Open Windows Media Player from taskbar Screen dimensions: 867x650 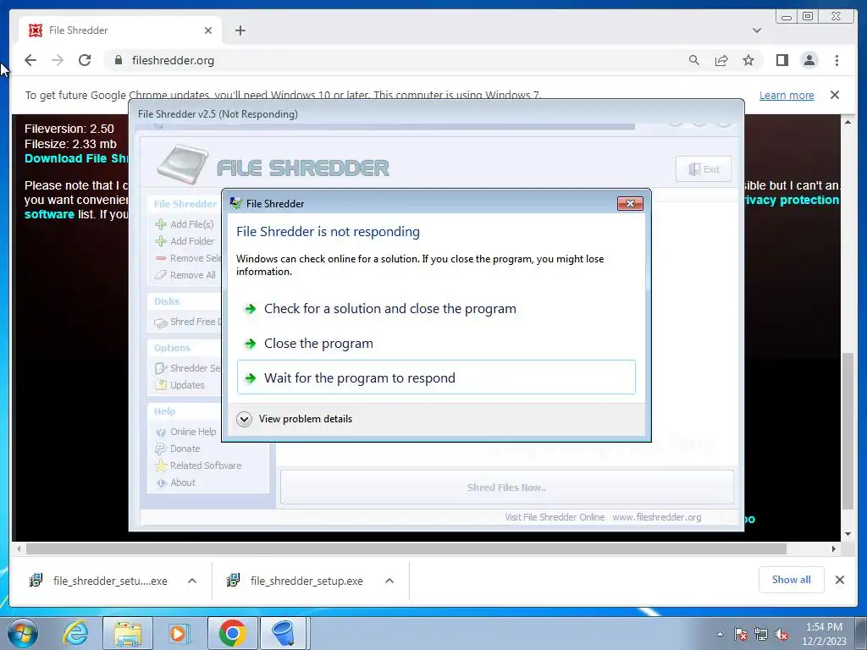[x=179, y=633]
